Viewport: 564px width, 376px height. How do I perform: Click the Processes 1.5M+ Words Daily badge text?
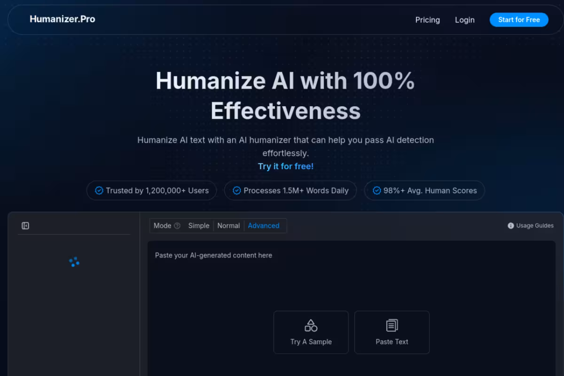point(296,190)
